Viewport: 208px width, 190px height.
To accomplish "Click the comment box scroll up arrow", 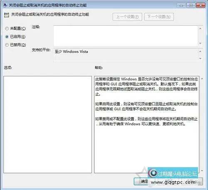I will [x=200, y=29].
